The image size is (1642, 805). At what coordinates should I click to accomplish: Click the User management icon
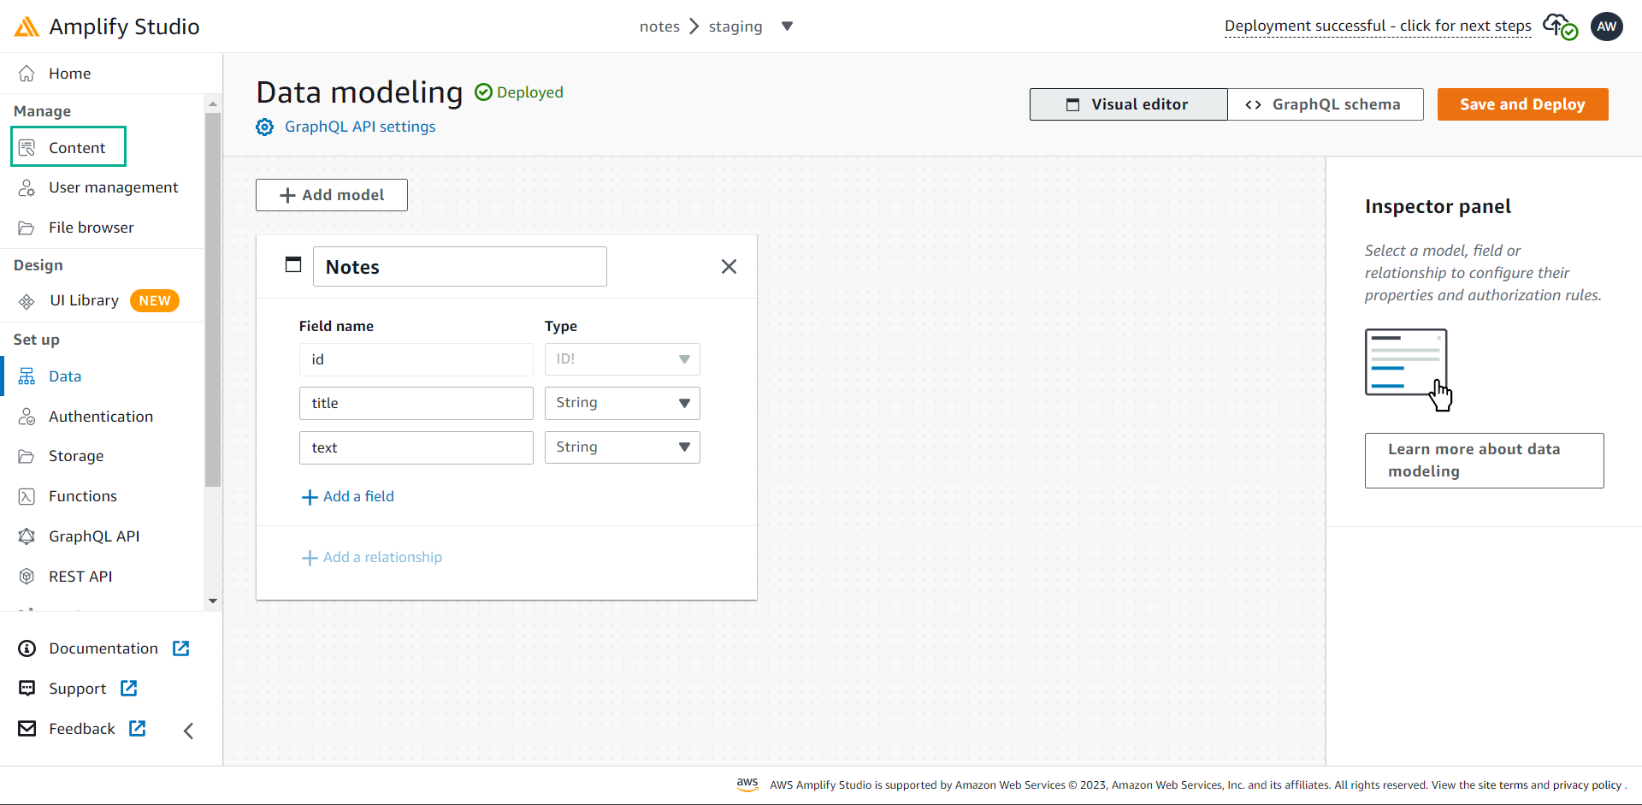[x=27, y=187]
